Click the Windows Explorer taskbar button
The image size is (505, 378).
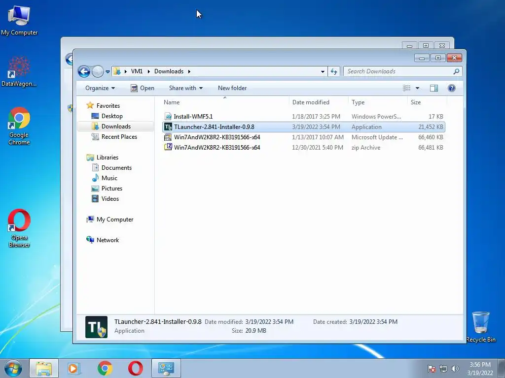[x=44, y=368]
